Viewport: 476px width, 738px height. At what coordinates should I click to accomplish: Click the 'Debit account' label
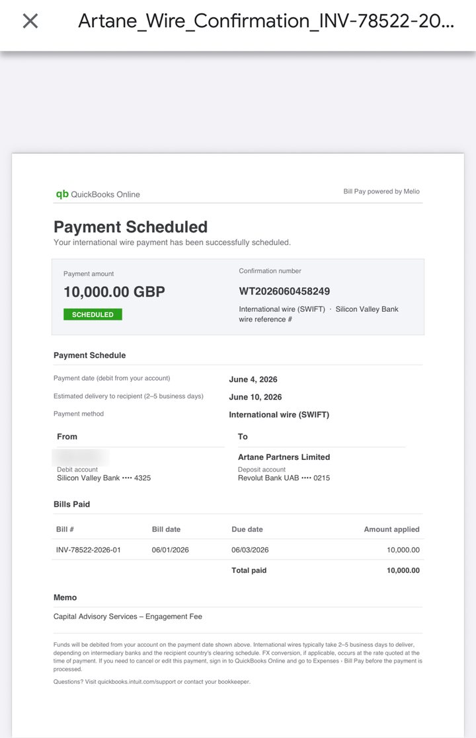[x=77, y=470]
